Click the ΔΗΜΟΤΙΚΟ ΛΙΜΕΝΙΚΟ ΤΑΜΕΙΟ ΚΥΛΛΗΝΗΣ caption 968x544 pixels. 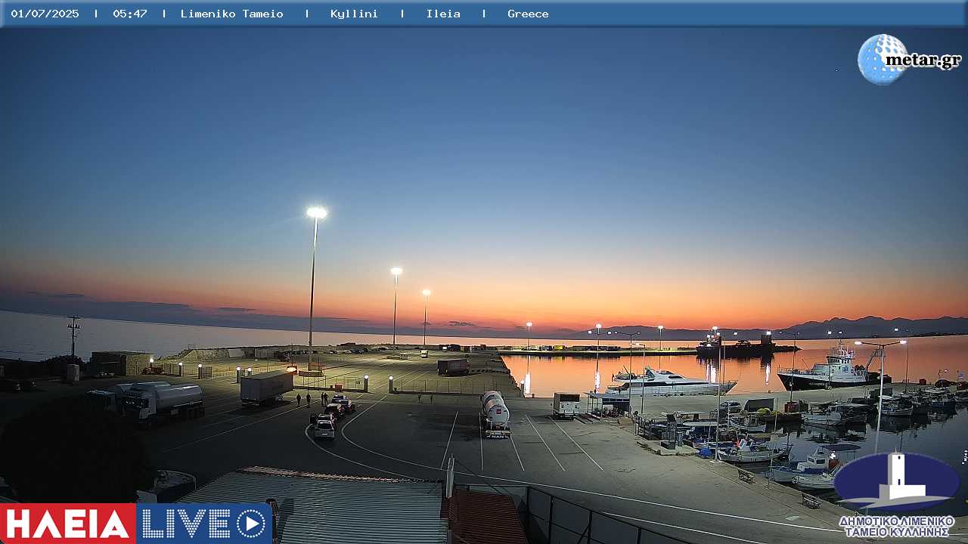click(x=897, y=527)
